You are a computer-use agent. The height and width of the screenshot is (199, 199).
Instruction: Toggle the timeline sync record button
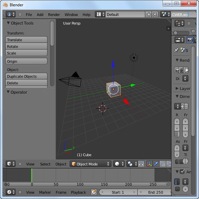pyautogui.click(x=94, y=192)
